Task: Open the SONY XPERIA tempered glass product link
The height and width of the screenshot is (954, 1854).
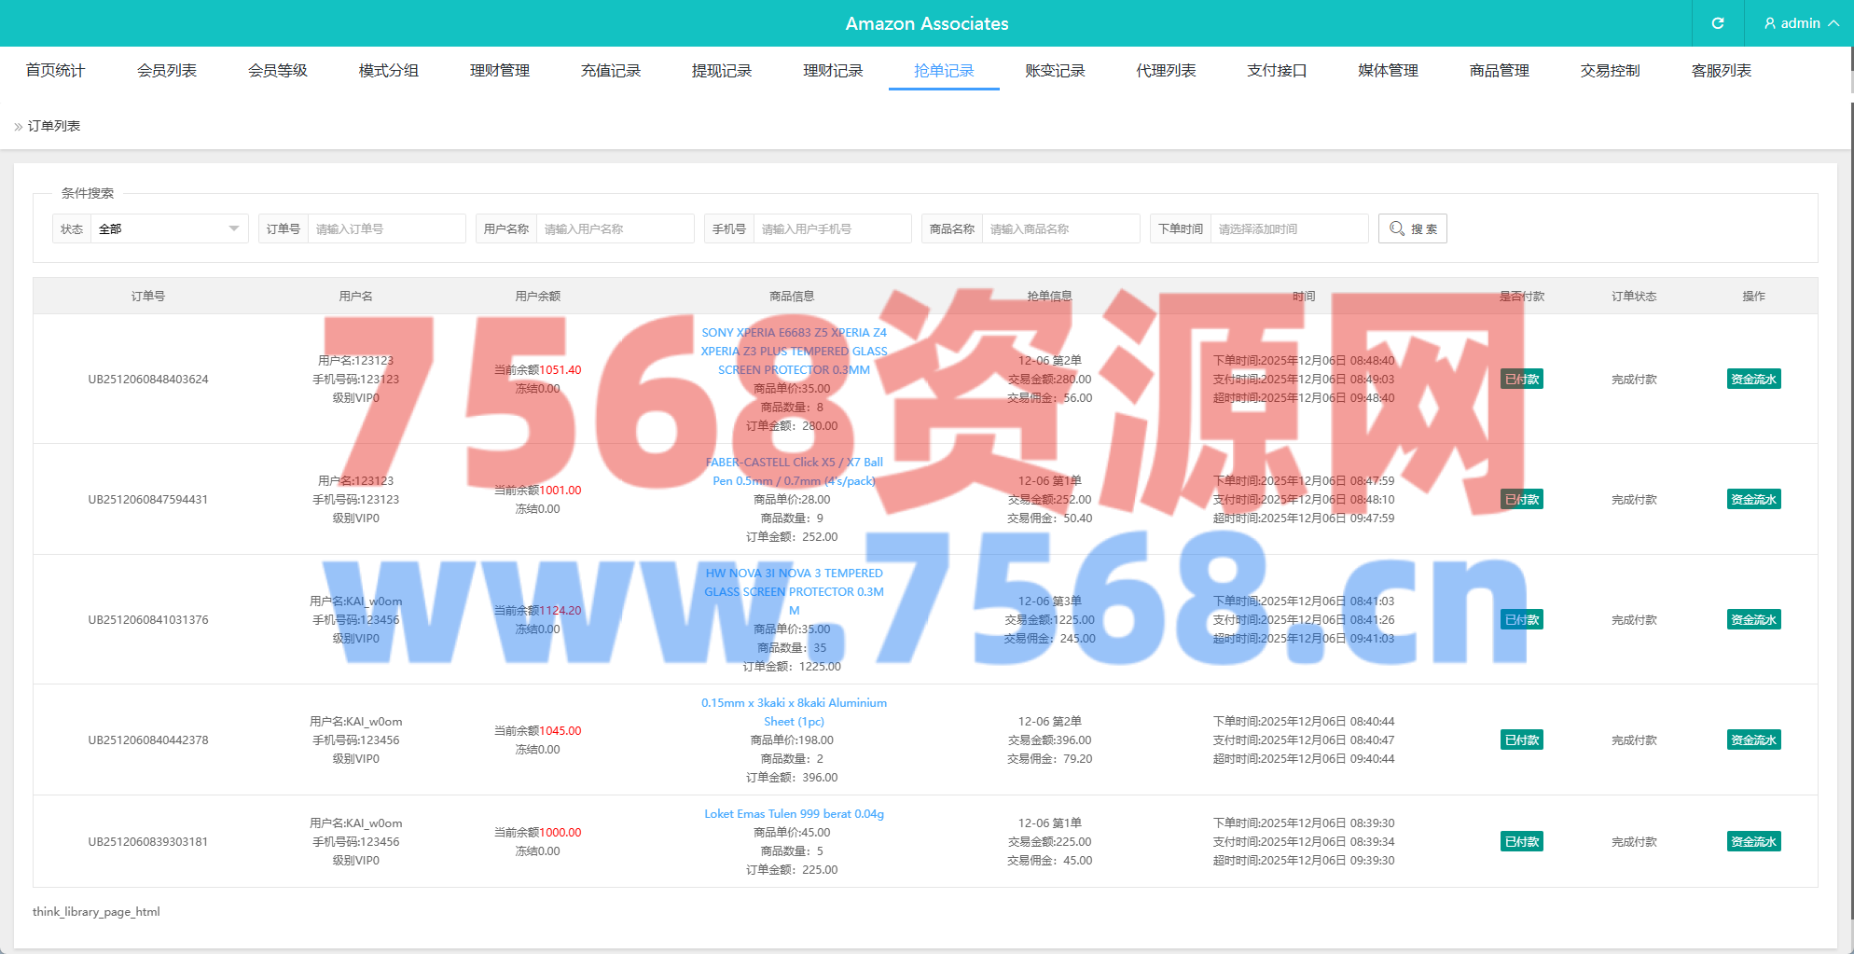Action: pos(794,351)
